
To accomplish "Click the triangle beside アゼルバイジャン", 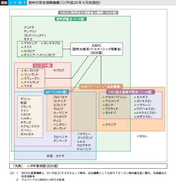I will coord(104,97).
